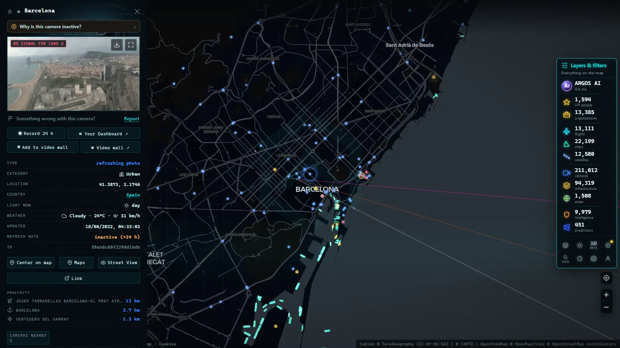Toggle the flights layer
Image resolution: width=620 pixels, height=348 pixels.
(587, 131)
